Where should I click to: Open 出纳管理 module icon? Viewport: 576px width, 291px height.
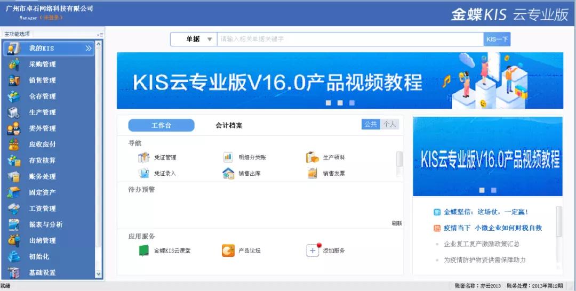(x=14, y=240)
